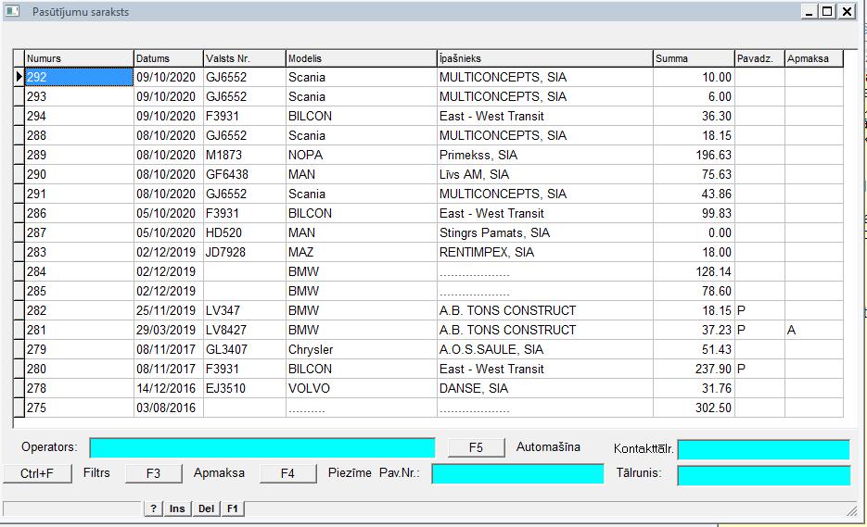Viewport: 867px width, 527px height.
Task: Select order number 283 cell
Action: (x=79, y=253)
